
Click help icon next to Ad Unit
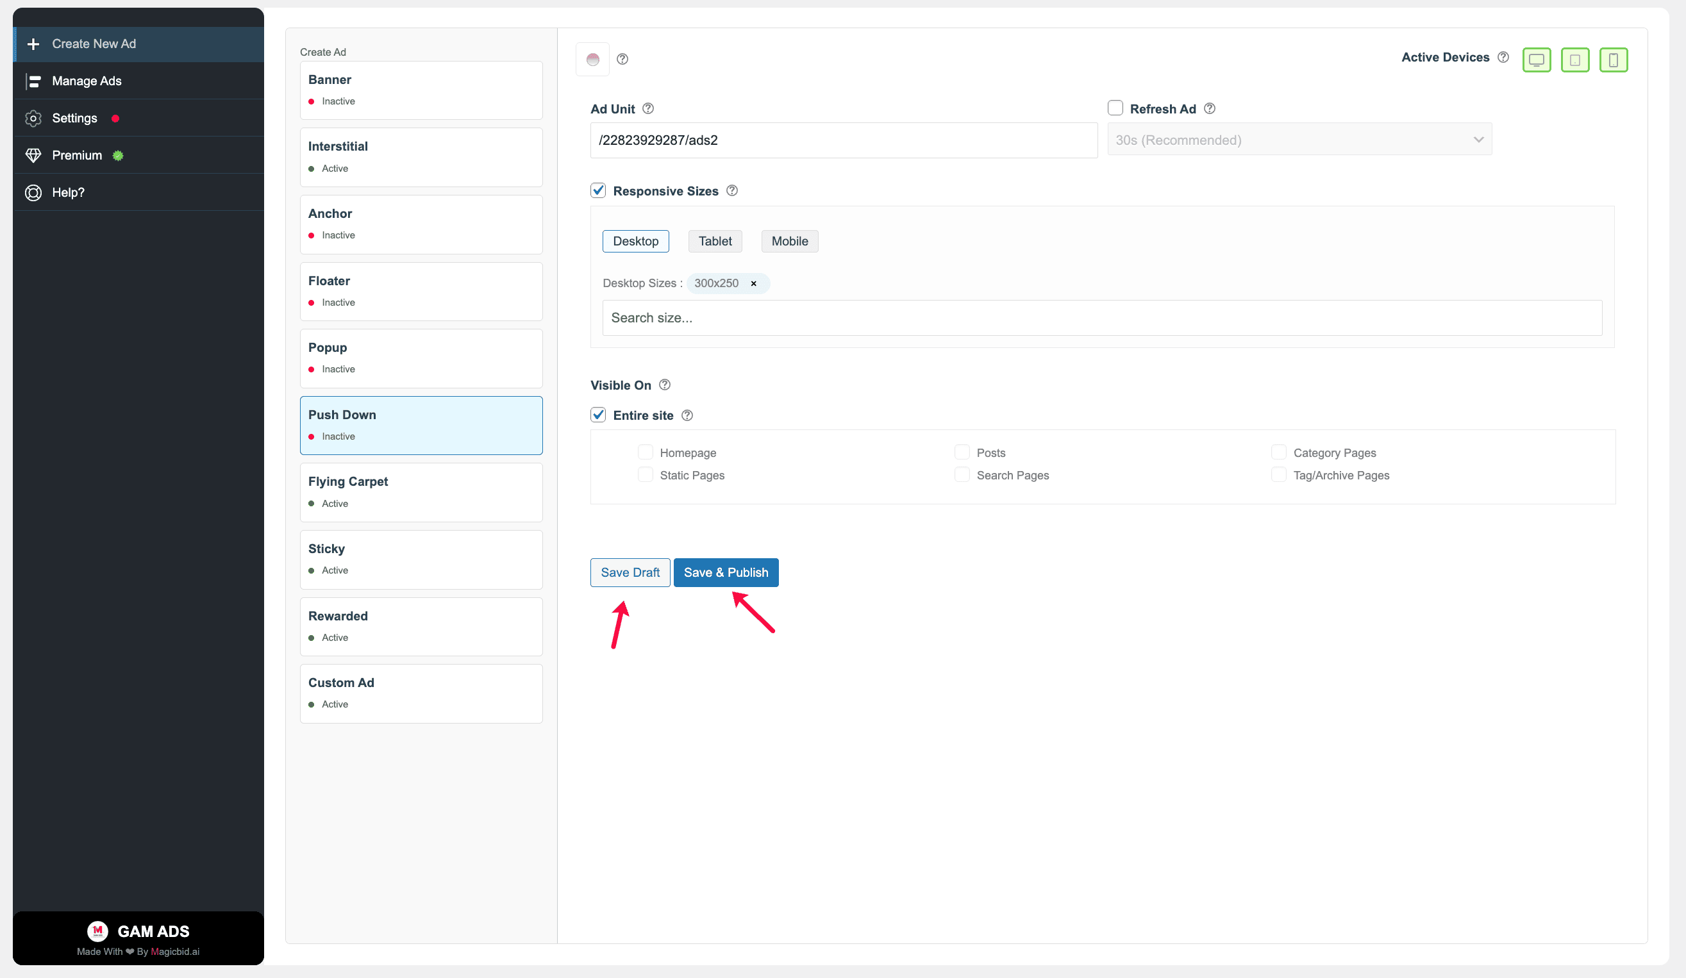click(647, 108)
